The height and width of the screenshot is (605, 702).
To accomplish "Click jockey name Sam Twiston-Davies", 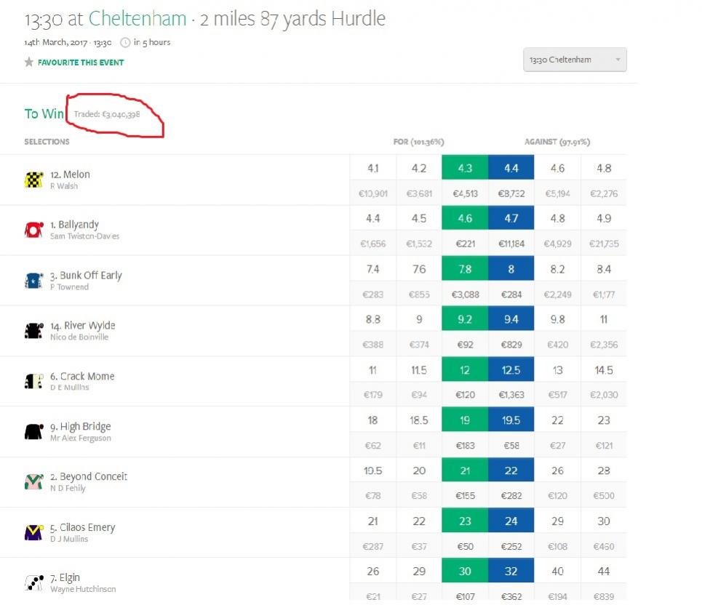I will 84,236.
